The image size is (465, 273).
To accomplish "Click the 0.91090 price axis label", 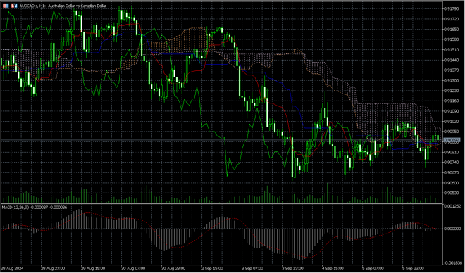I will point(452,111).
